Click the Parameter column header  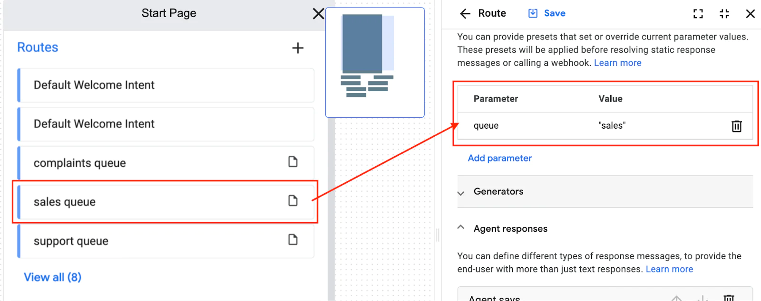(496, 99)
